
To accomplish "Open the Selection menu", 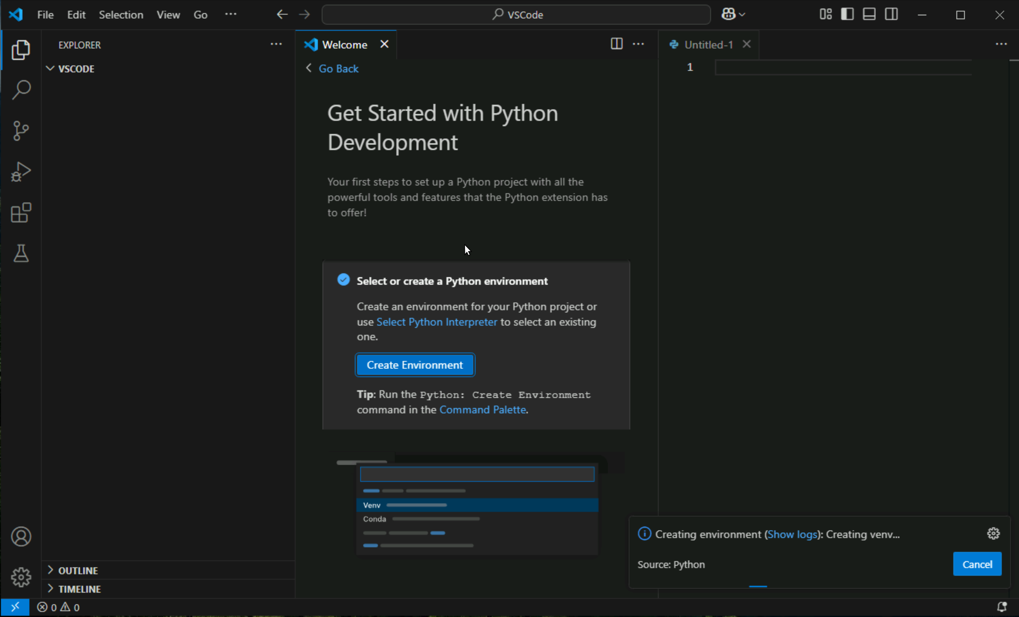I will point(121,15).
